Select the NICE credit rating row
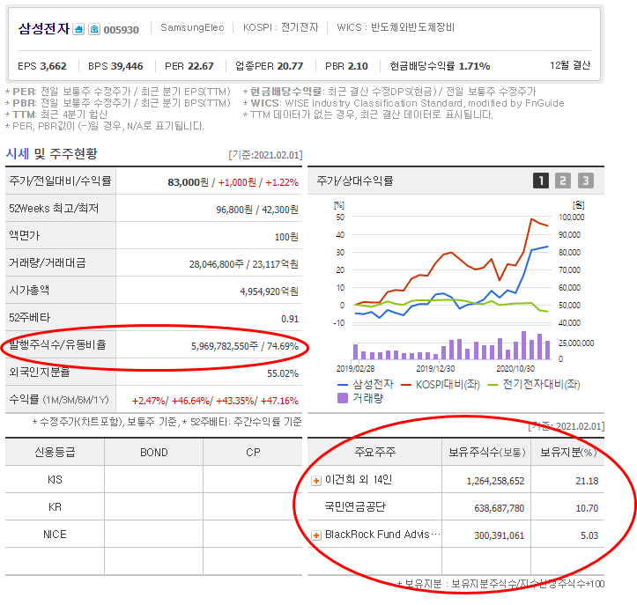Image resolution: width=637 pixels, height=605 pixels. pos(153,534)
